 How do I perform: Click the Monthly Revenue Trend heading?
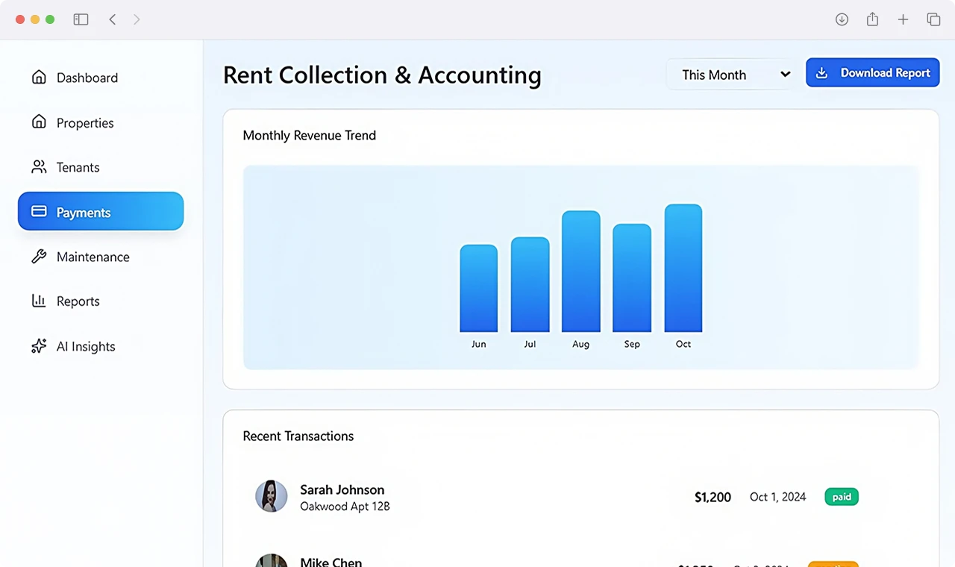coord(310,135)
